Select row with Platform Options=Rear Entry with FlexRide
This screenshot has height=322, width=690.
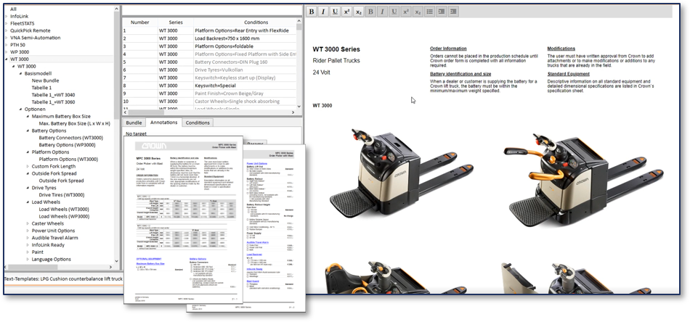tap(209, 30)
